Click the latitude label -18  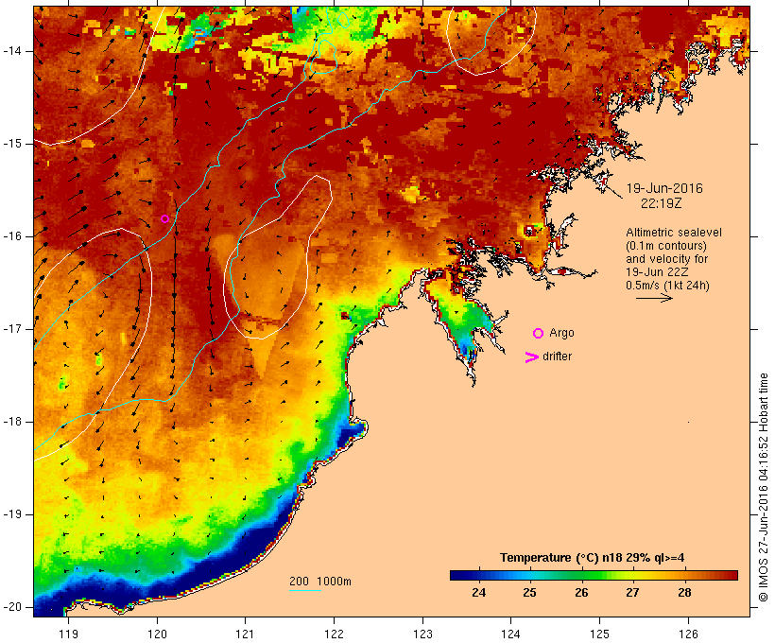[11, 422]
